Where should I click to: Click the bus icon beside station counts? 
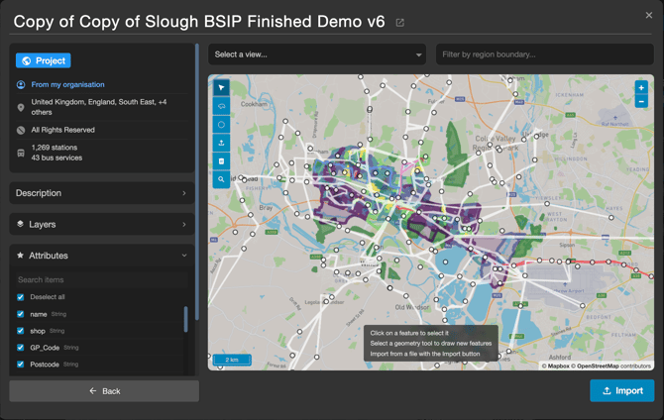point(21,153)
